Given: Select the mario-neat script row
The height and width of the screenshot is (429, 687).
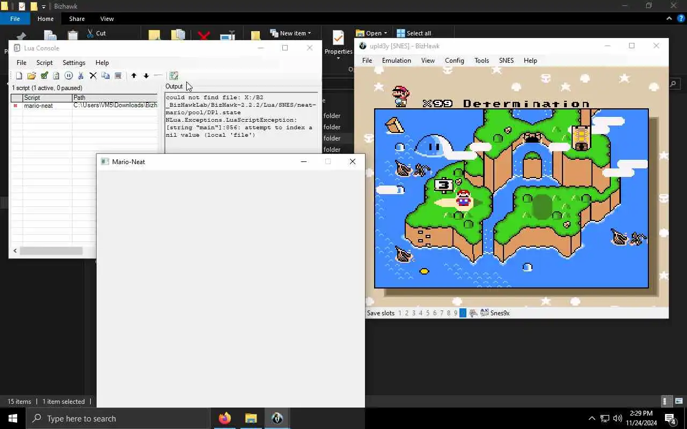Looking at the screenshot, I should point(84,106).
